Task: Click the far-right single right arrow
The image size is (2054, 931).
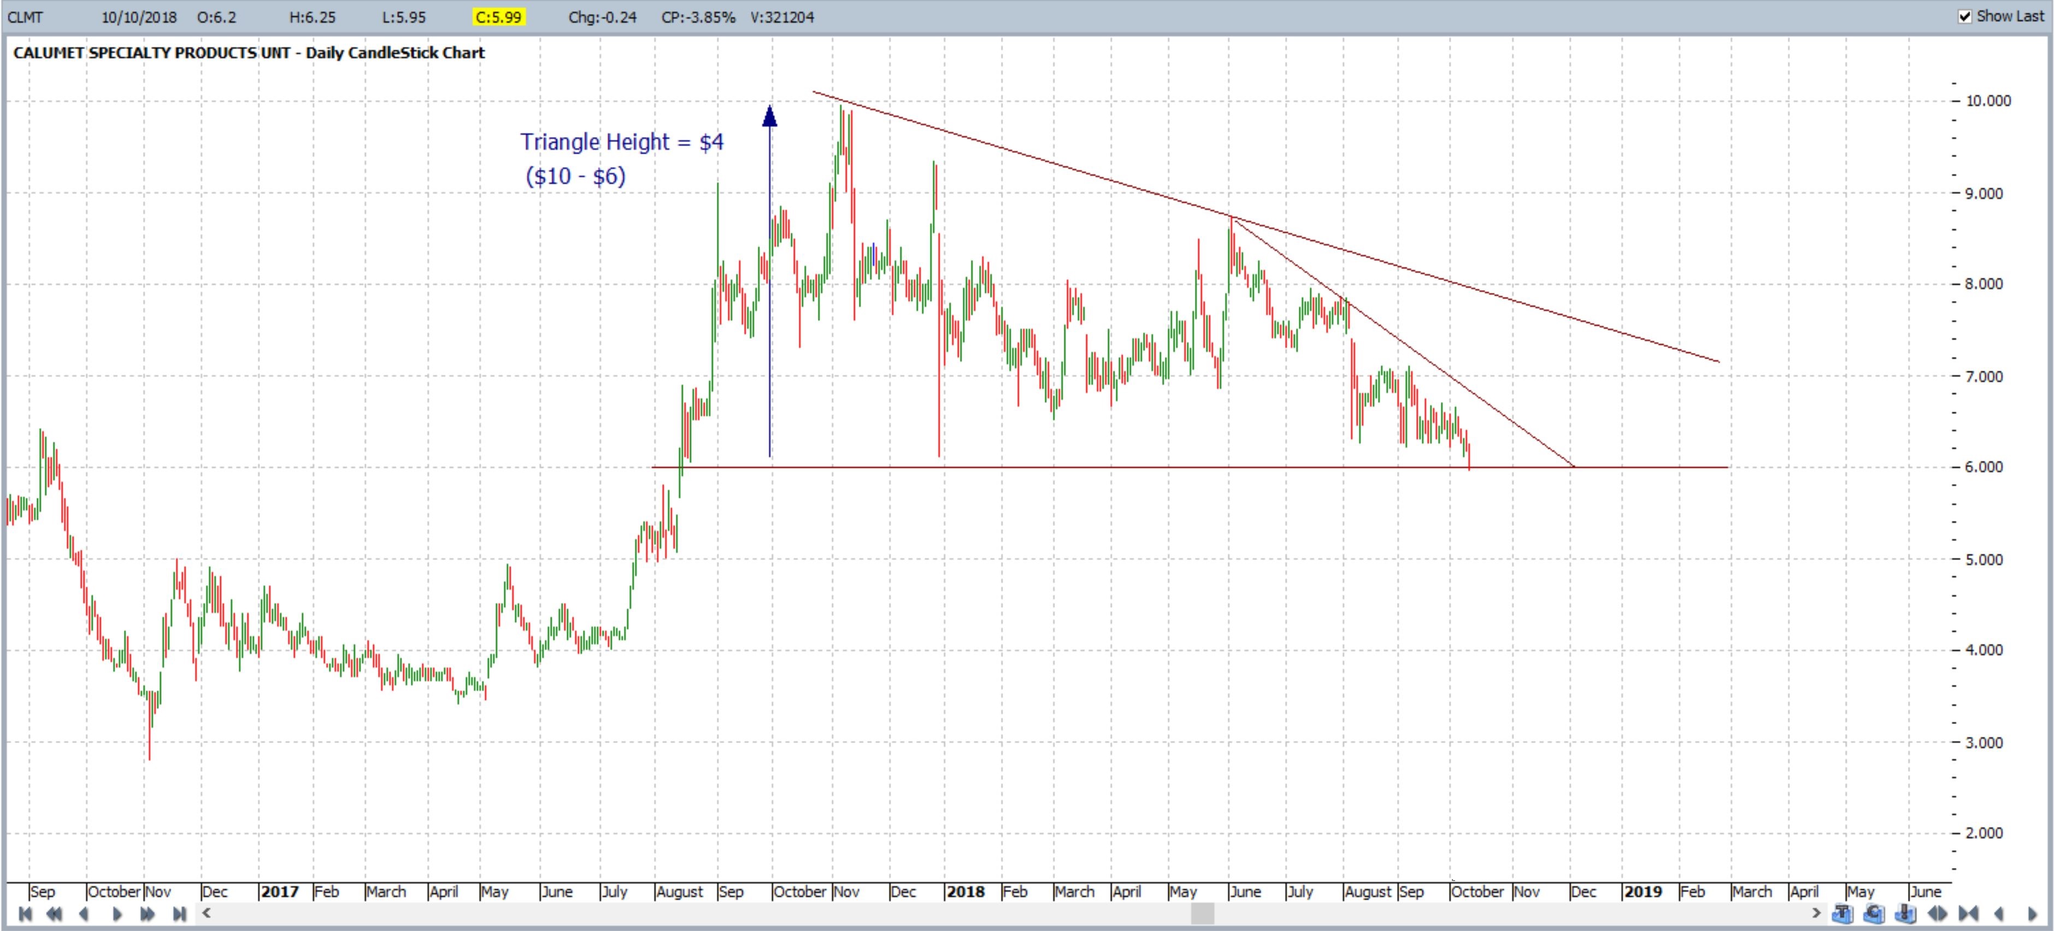Action: 2032,914
